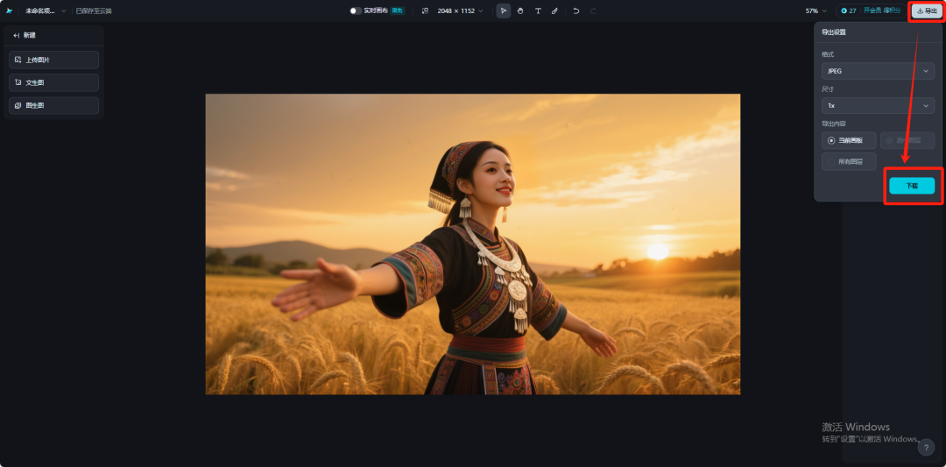The height and width of the screenshot is (467, 946).
Task: Click the app logo icon
Action: pos(10,11)
